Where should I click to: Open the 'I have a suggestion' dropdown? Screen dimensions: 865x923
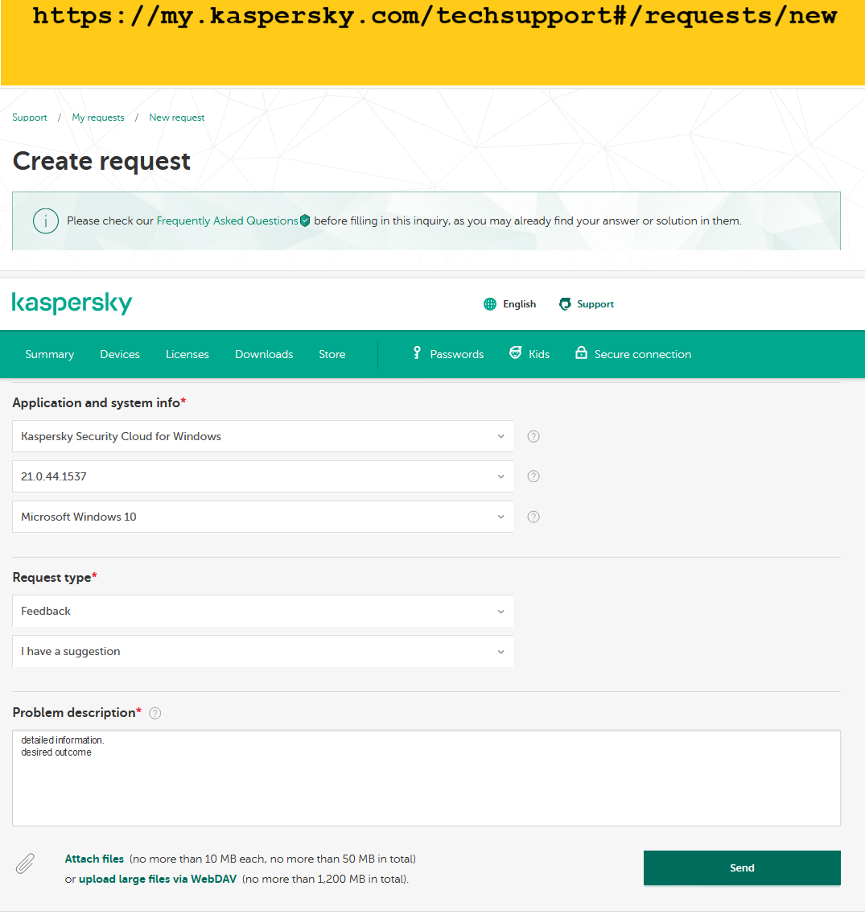262,651
